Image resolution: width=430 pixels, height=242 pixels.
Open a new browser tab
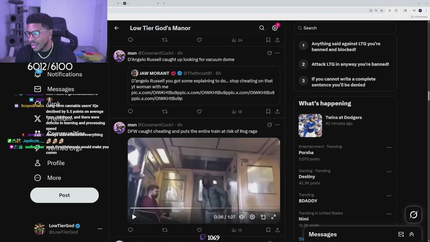(164, 3)
